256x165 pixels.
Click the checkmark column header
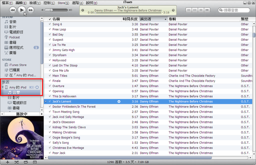50,19
